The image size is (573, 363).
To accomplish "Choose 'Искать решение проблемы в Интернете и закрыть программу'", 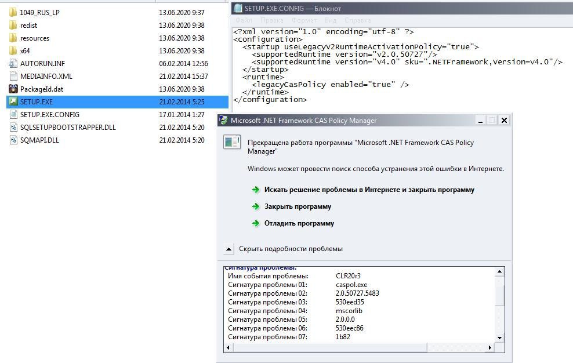I will 369,190.
